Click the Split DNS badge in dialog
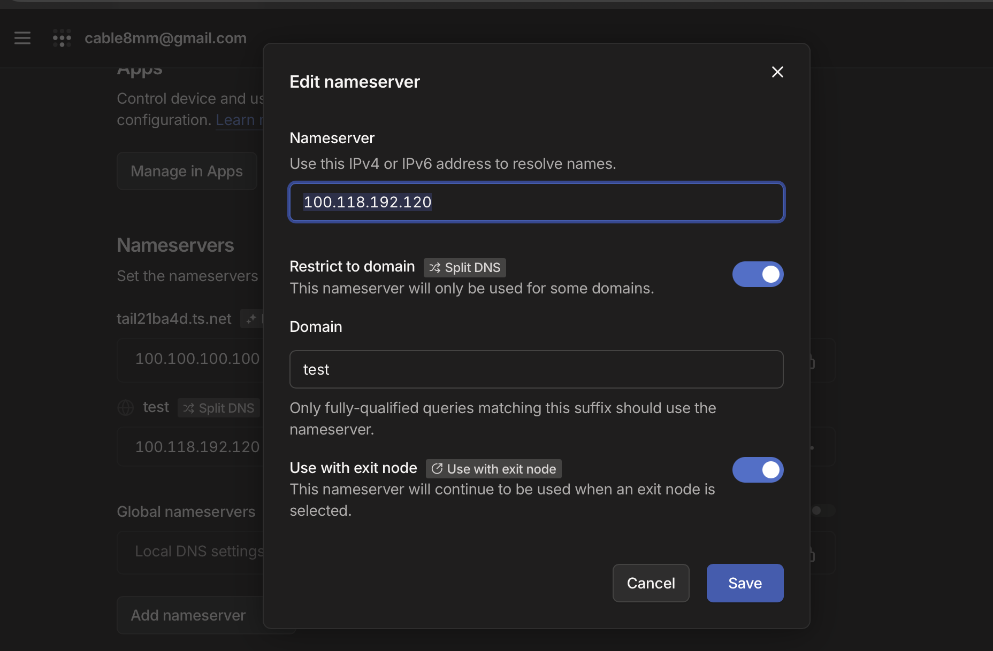 (x=465, y=267)
